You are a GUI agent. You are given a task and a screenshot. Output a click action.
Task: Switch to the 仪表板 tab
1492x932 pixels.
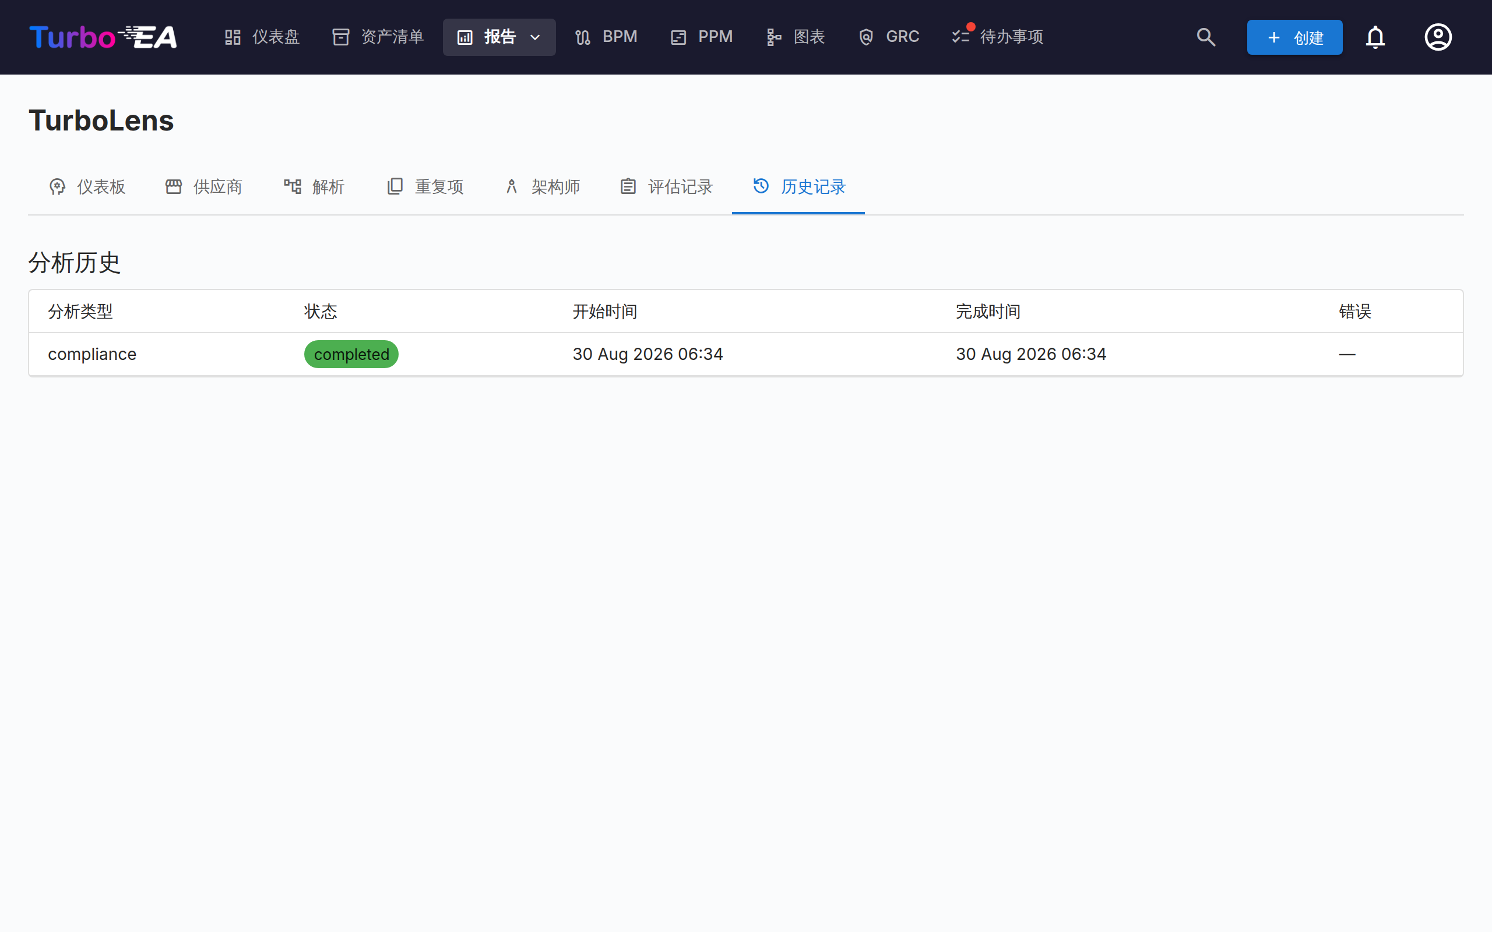87,187
